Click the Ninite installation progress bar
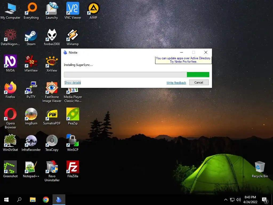 click(x=136, y=75)
